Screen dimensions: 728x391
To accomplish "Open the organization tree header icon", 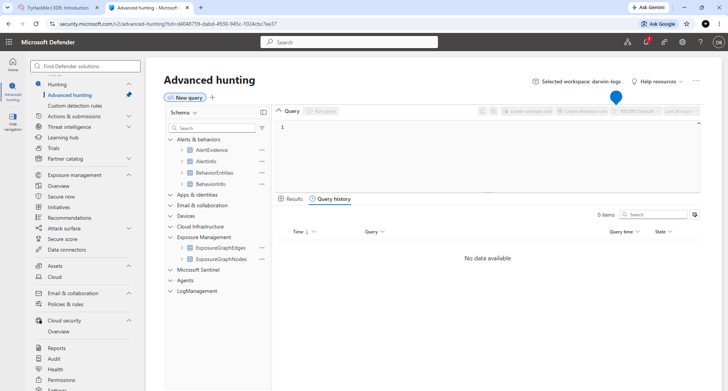I will click(x=628, y=42).
